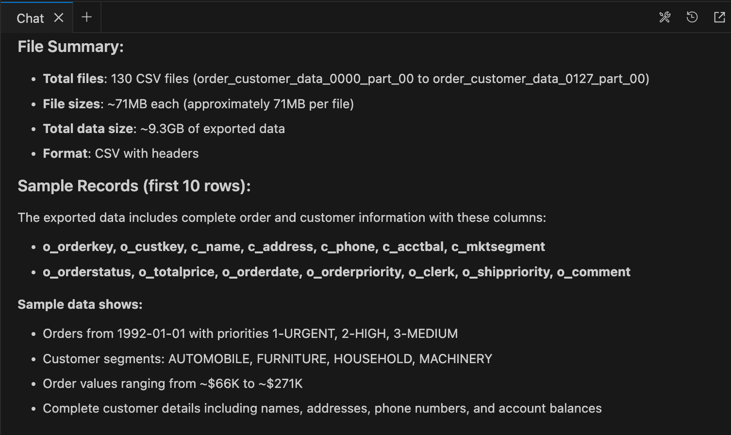
Task: Click the Complete customer details bullet
Action: click(x=322, y=408)
